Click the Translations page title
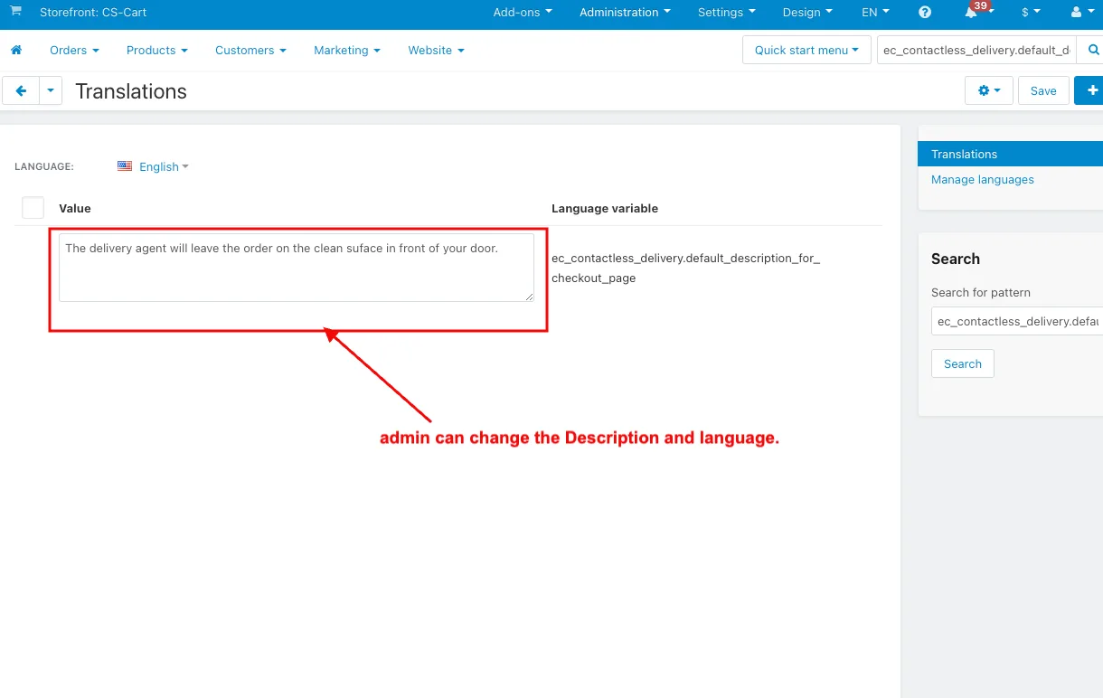 (x=131, y=91)
